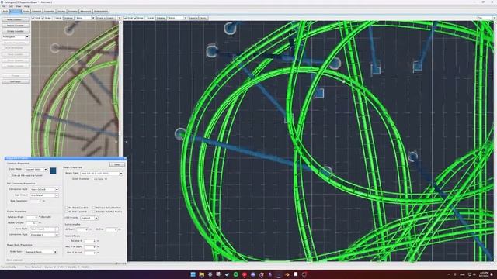Toggle the upper-right checkbox above LOD Priority

pyautogui.click(x=93, y=208)
